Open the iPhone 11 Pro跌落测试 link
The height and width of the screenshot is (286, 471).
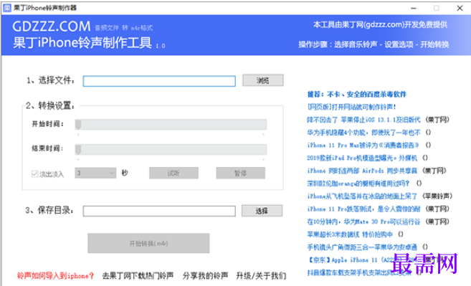click(x=363, y=209)
